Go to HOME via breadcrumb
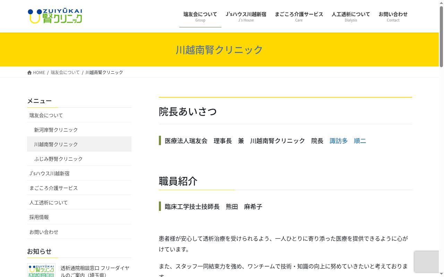The image size is (444, 277). click(36, 72)
